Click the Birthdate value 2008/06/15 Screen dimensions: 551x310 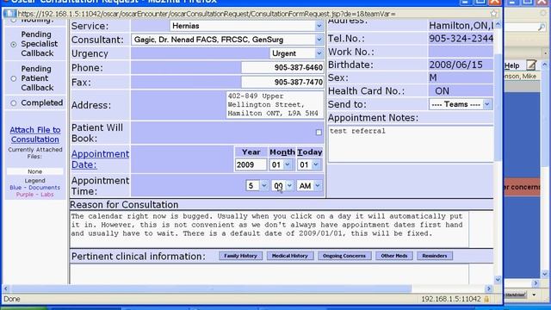pyautogui.click(x=455, y=65)
